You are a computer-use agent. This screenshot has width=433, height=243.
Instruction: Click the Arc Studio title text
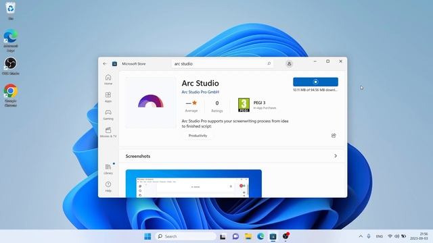[x=200, y=83]
